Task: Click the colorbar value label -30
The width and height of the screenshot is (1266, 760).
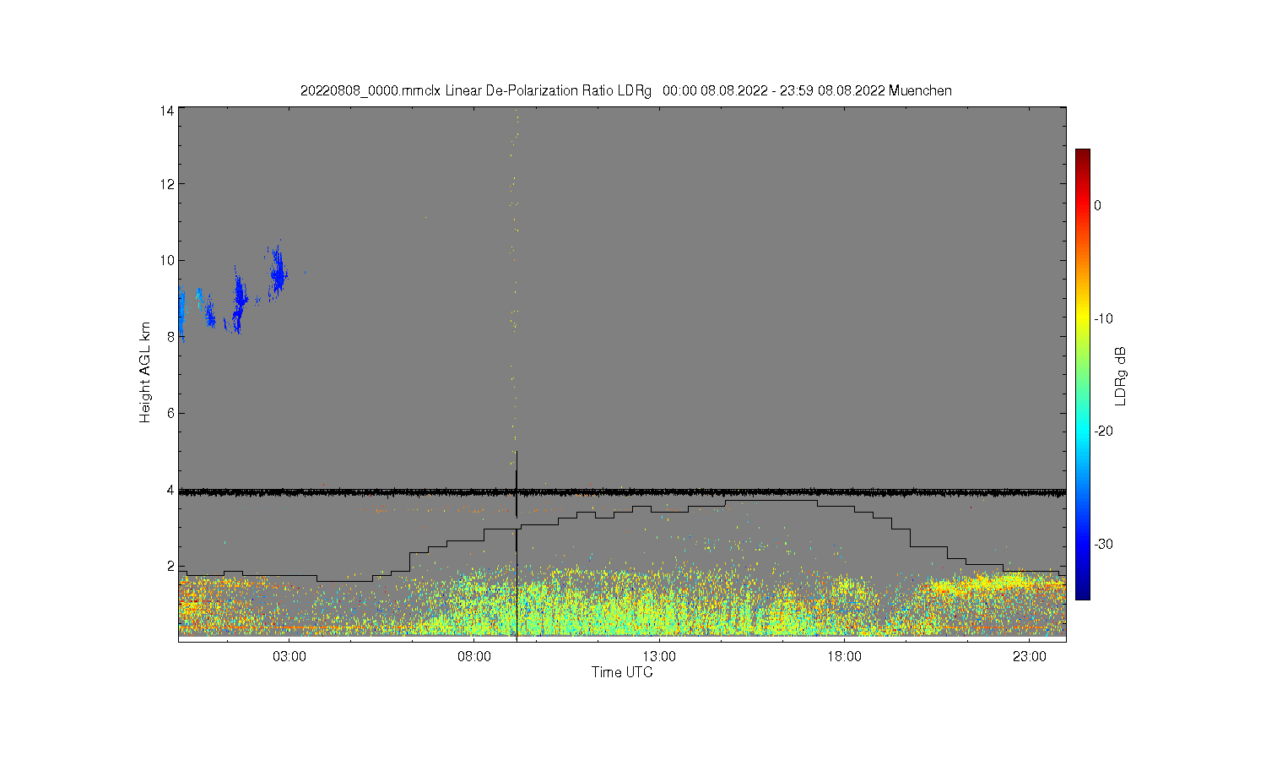Action: coord(1104,544)
